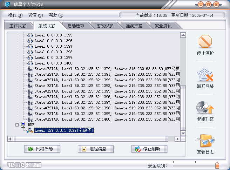
Task: Click connection icon of local port 1393 row
Action: [30, 86]
